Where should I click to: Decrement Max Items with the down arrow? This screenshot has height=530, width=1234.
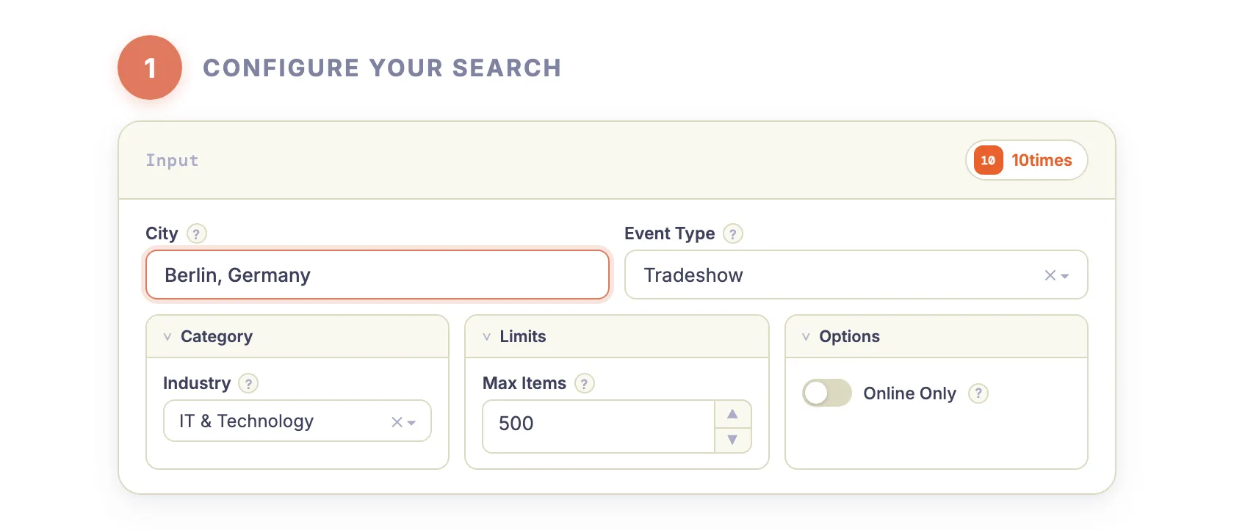732,439
